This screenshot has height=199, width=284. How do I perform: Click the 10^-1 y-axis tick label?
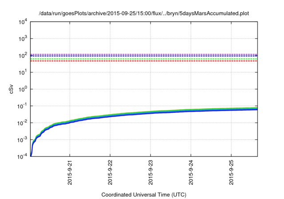point(23,106)
